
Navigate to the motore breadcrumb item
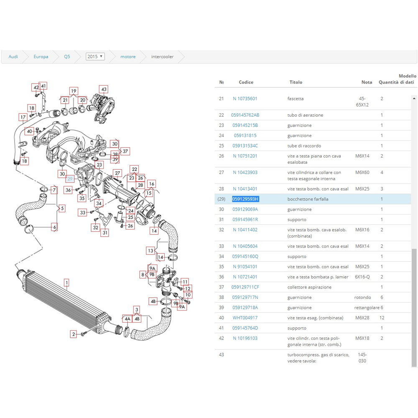(x=128, y=56)
